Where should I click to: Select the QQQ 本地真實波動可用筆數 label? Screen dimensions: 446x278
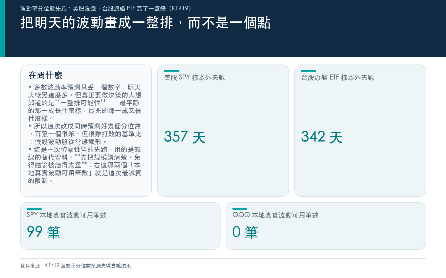coord(275,215)
